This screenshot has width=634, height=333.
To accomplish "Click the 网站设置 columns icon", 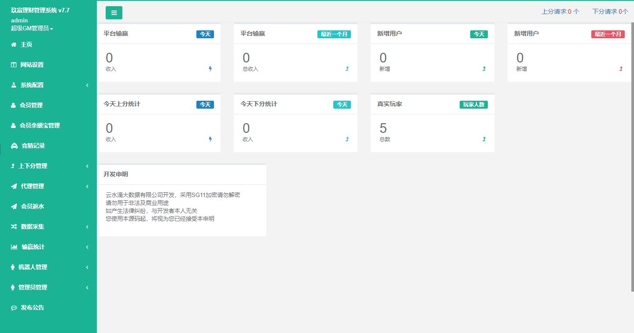I will [x=14, y=65].
